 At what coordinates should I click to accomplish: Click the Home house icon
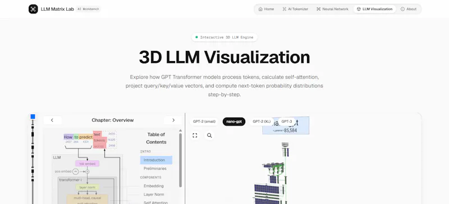pos(260,9)
